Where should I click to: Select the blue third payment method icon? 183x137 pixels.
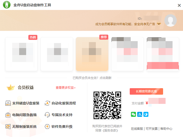(x=146, y=114)
